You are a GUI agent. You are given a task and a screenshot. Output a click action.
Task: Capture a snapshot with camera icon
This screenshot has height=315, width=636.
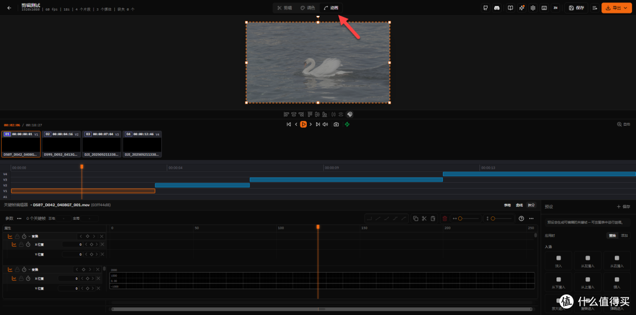336,125
